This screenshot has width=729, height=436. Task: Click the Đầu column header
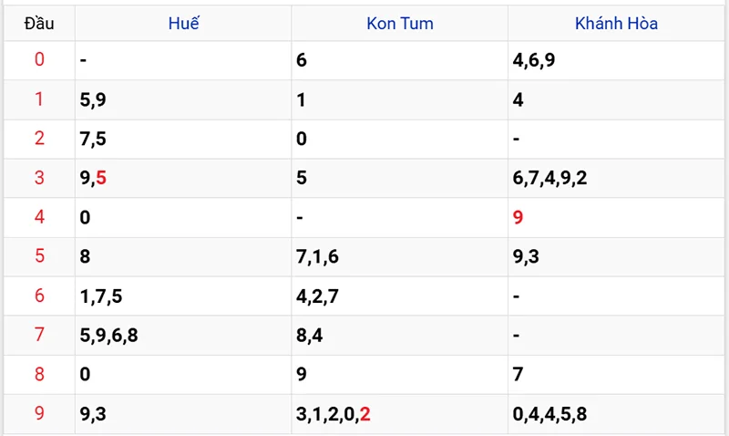[39, 24]
